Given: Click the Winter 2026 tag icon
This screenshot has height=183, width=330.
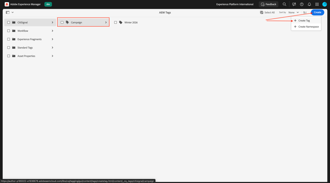Looking at the screenshot, I should pos(121,22).
